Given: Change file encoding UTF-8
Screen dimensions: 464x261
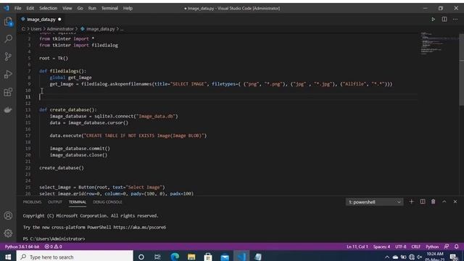Looking at the screenshot, I should [401, 246].
